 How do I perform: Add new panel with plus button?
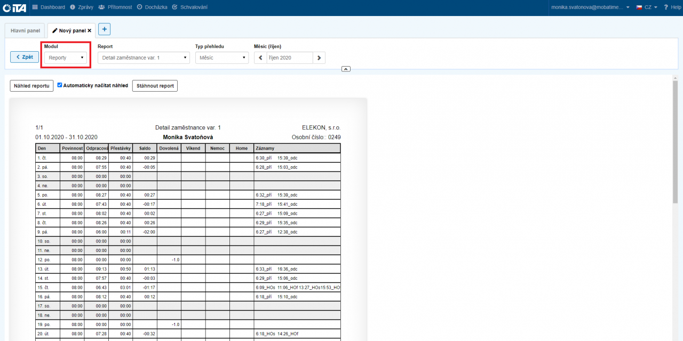coord(104,29)
